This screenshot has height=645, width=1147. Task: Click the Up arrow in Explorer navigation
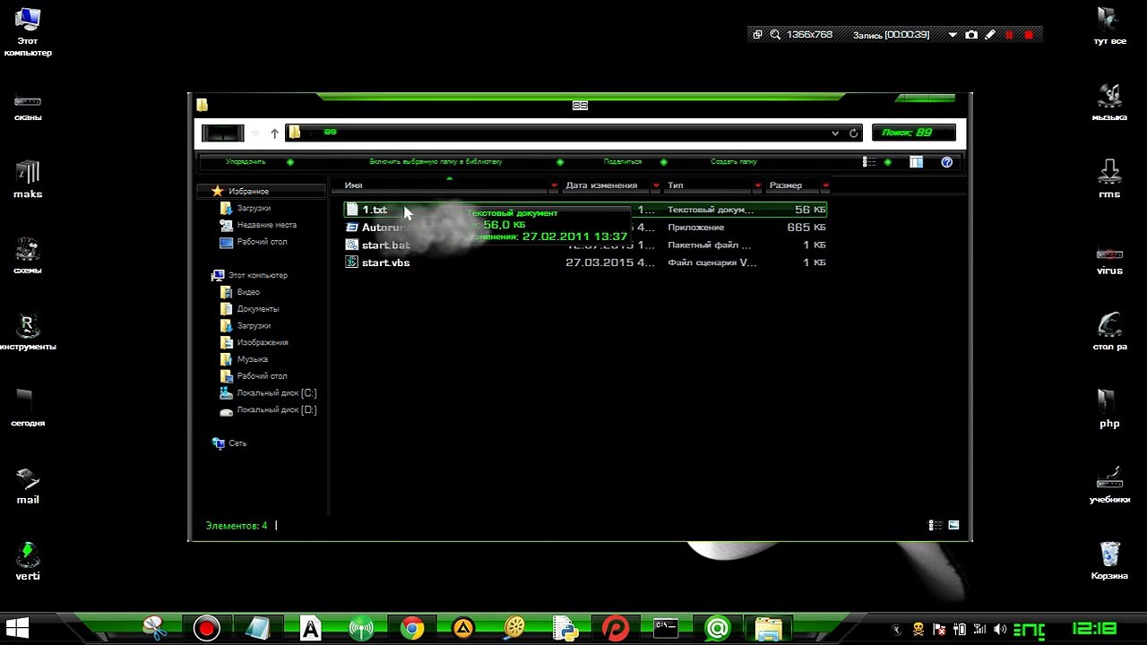tap(274, 133)
